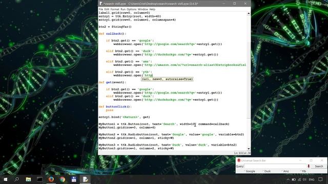Click the 'MyButton1.grid(row=0, column=6)' line

pos(127,127)
